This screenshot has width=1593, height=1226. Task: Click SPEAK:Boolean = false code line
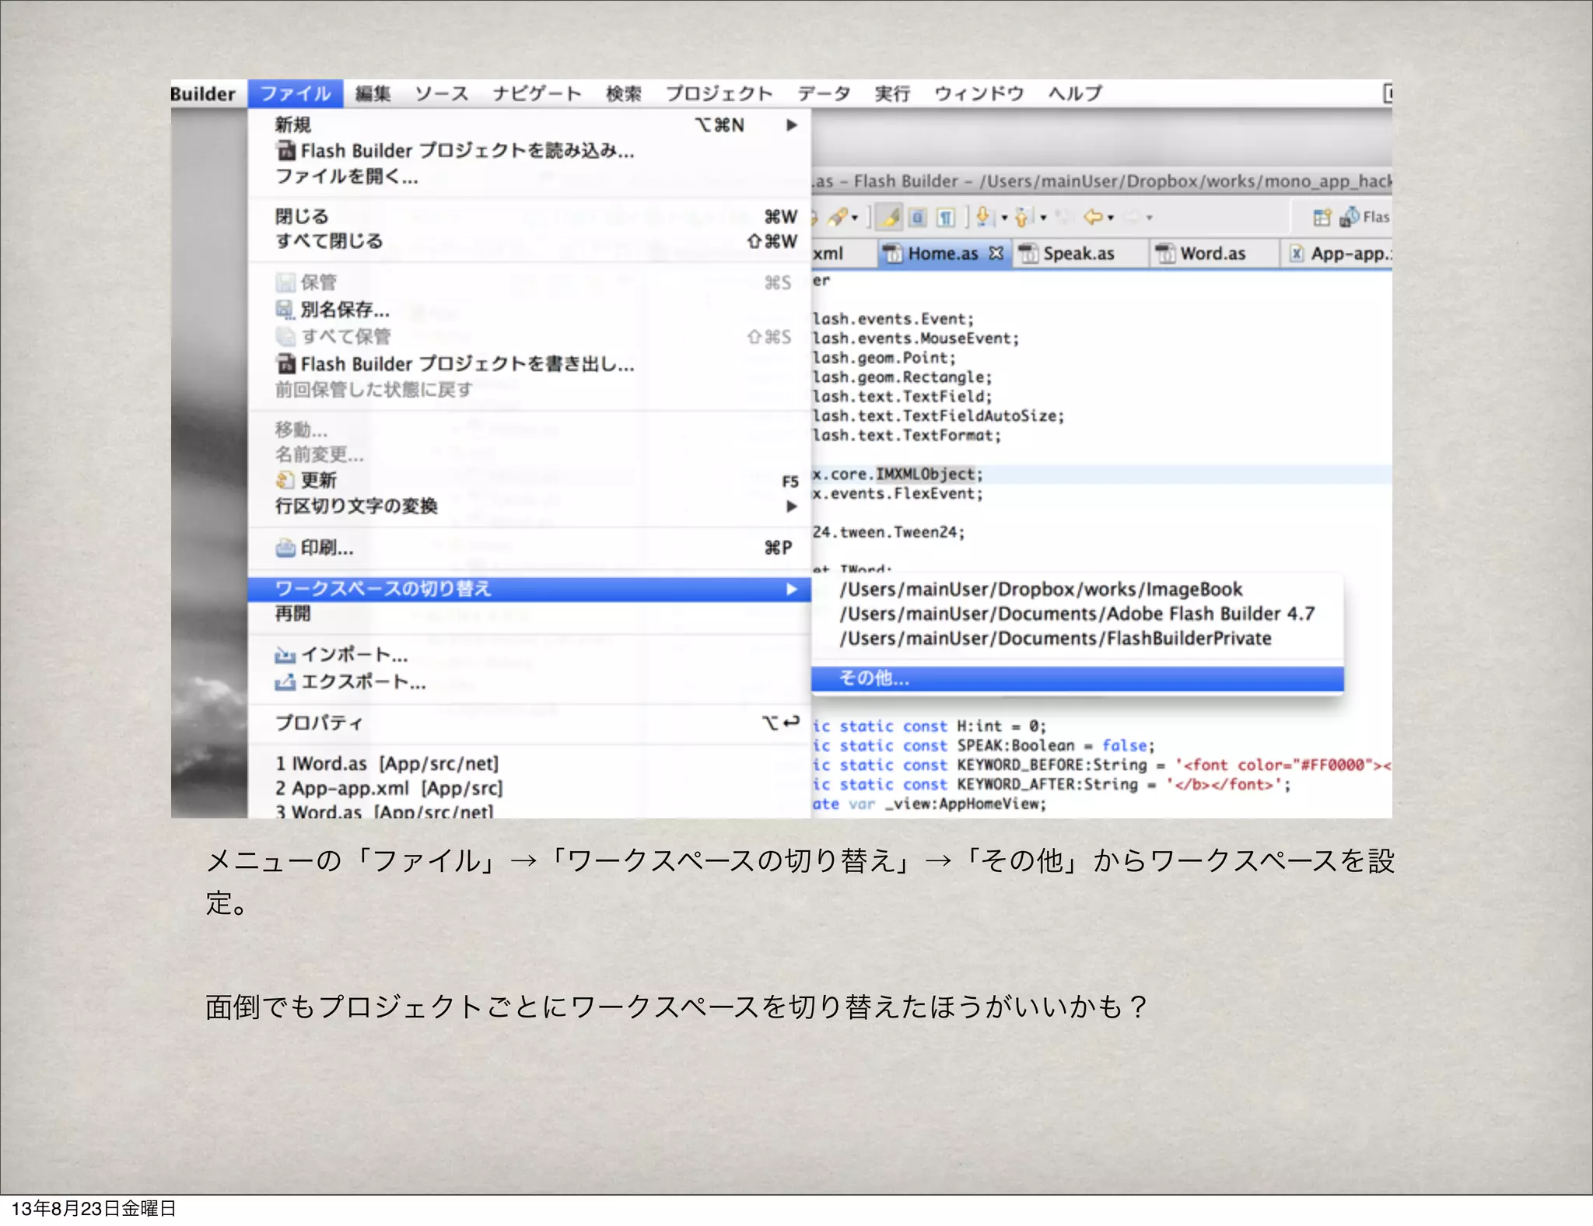983,745
